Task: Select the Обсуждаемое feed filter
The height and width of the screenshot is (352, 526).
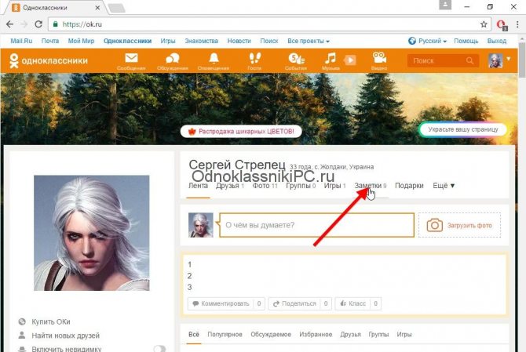Action: [x=271, y=334]
